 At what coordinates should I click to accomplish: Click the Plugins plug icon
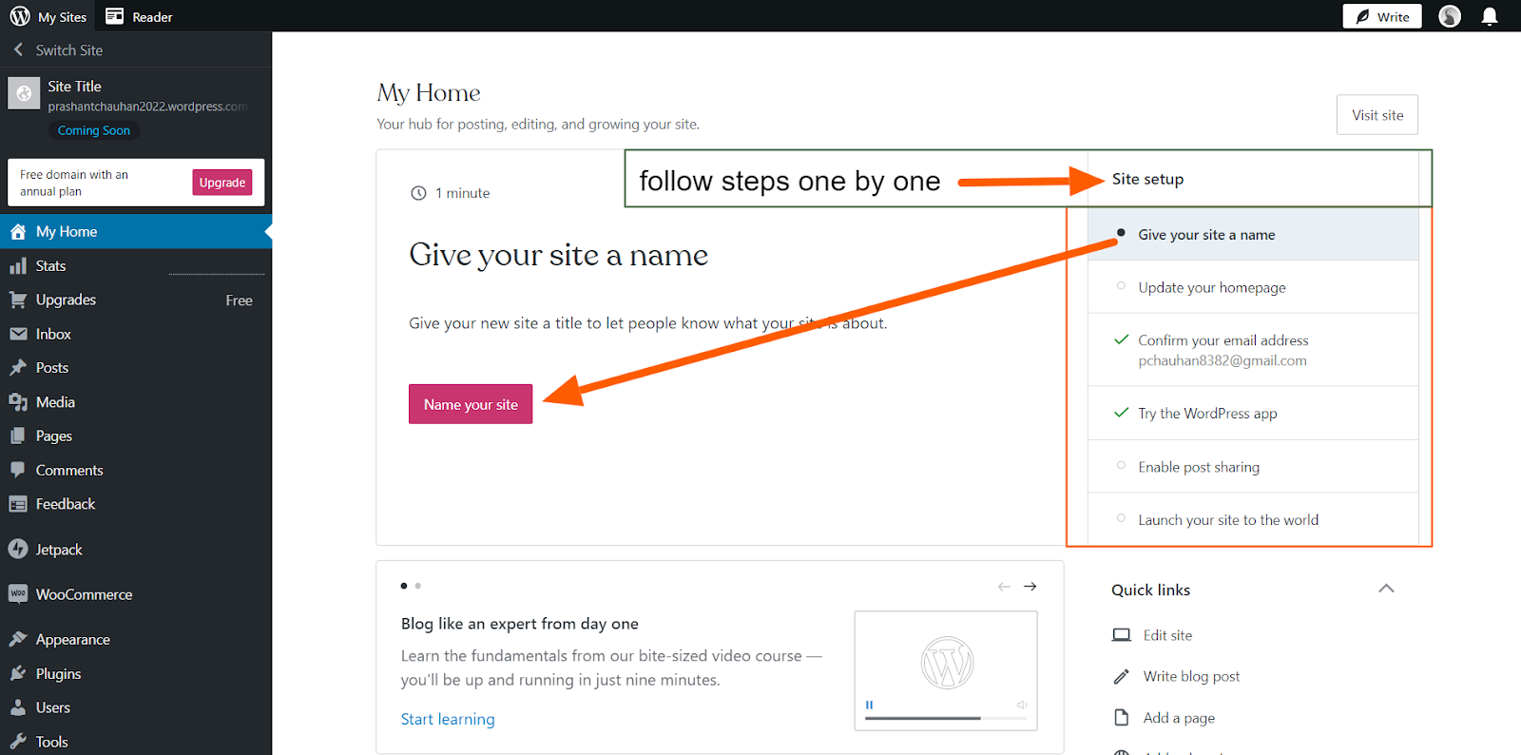click(x=18, y=673)
